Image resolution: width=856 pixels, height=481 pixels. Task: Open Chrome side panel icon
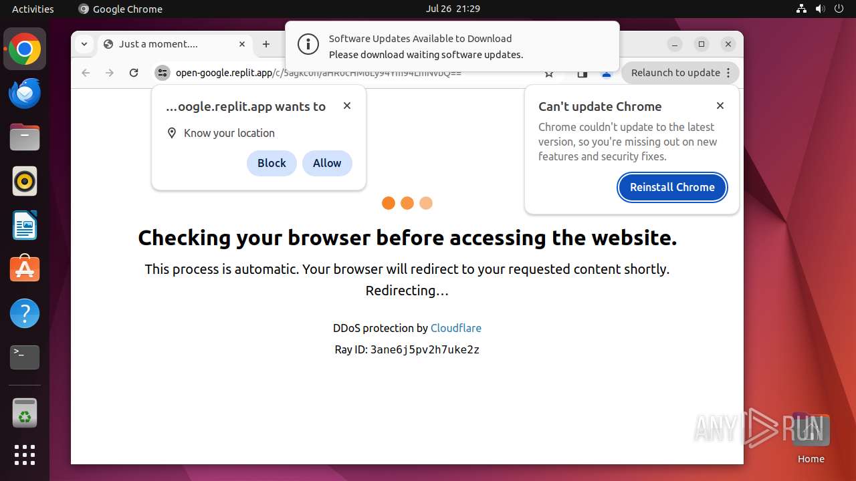(582, 73)
